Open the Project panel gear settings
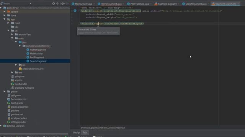Screen dimensions: 245x137 (63, 3)
